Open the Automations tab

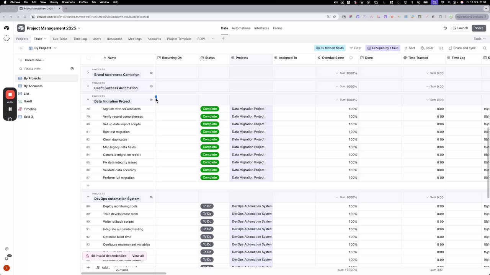[x=241, y=28]
